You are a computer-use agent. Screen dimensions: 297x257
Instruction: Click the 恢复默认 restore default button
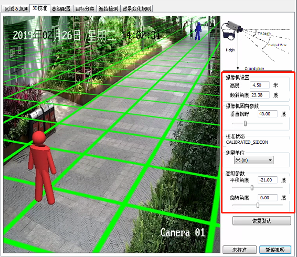coord(261,221)
